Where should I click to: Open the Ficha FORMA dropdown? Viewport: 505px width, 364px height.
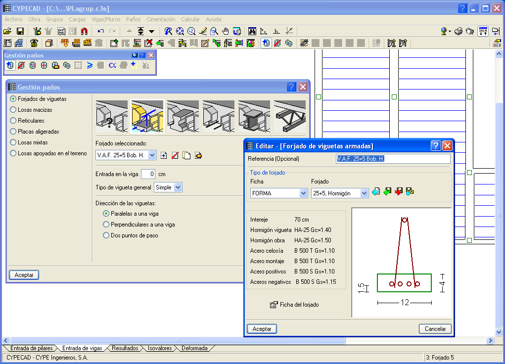303,193
